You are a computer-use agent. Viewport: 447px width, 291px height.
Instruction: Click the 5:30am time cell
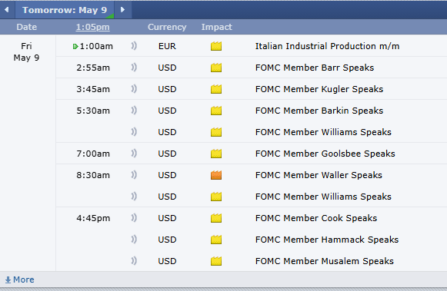93,111
